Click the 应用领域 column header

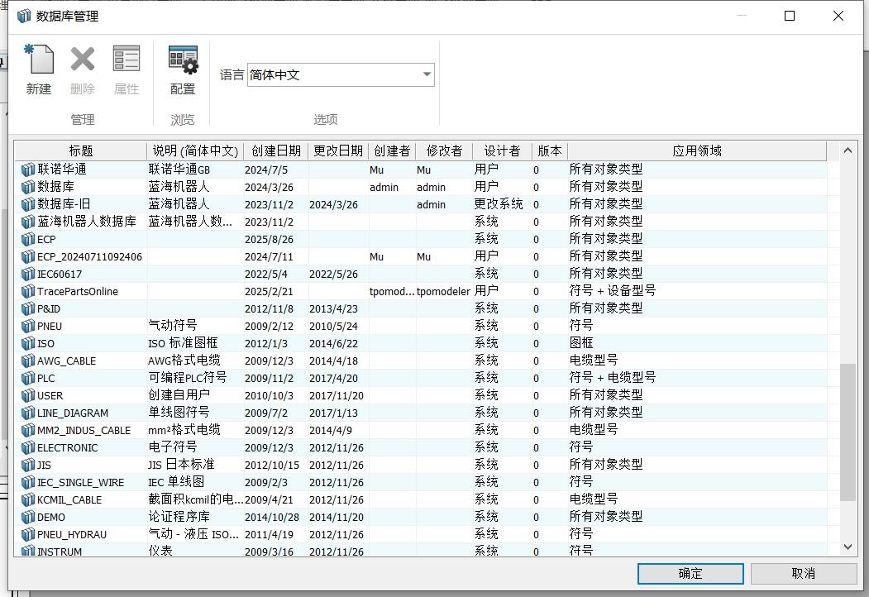click(x=696, y=150)
